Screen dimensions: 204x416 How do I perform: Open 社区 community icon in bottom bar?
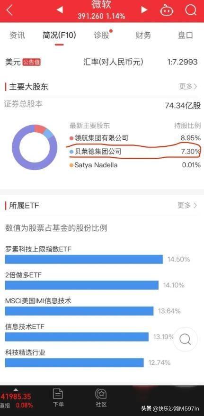pyautogui.click(x=101, y=398)
